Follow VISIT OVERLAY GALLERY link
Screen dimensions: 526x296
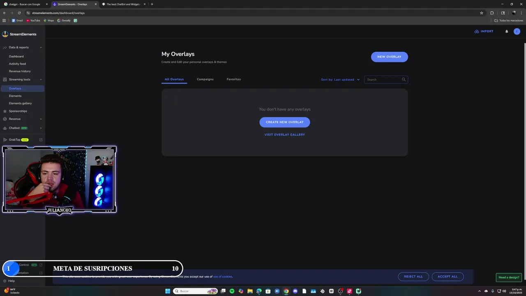(284, 134)
